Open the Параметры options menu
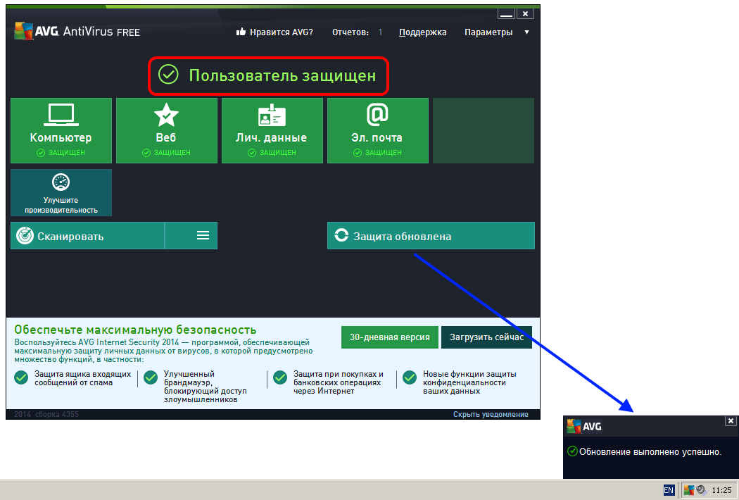Viewport: 739px width, 500px height. pyautogui.click(x=488, y=32)
